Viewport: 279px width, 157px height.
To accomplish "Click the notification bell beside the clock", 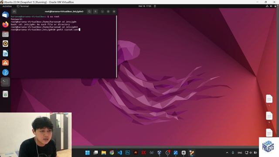I will pos(155,6).
